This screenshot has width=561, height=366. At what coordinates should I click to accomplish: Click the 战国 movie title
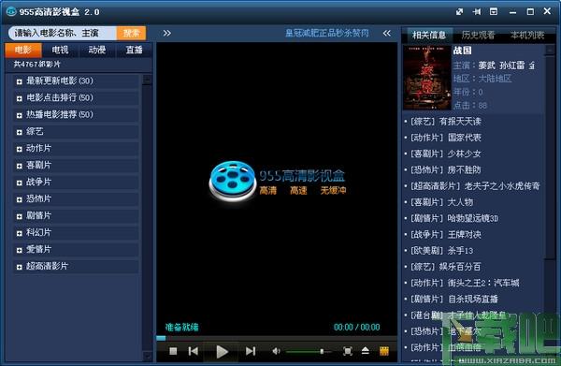[462, 51]
